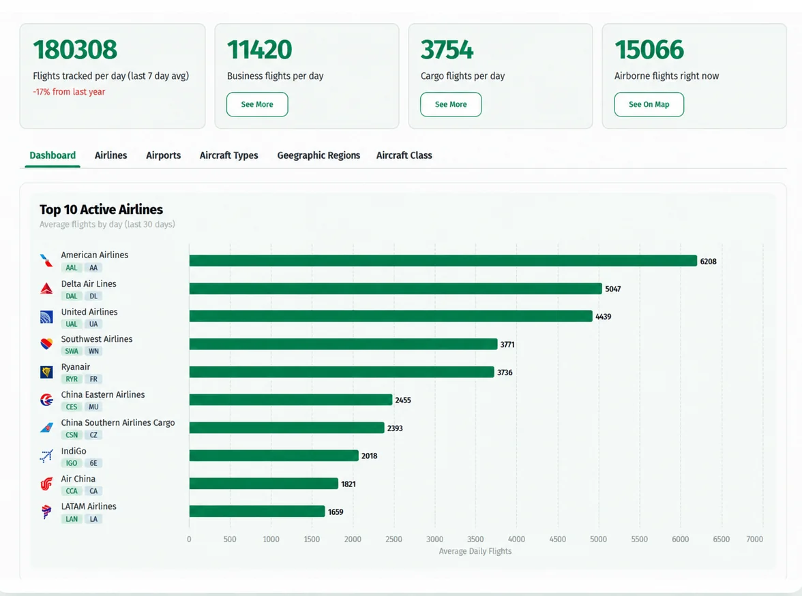This screenshot has height=596, width=802.
Task: Open the Geographic Regions tab
Action: [318, 155]
